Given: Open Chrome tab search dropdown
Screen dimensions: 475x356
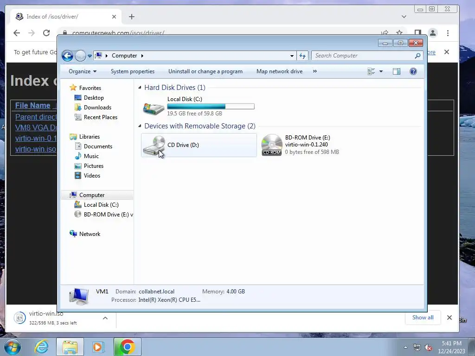Looking at the screenshot, I should click(x=404, y=17).
